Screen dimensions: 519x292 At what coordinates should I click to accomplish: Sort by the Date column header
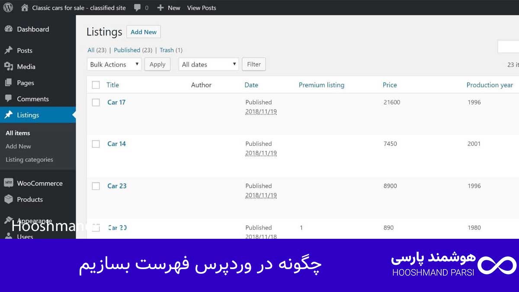(251, 85)
